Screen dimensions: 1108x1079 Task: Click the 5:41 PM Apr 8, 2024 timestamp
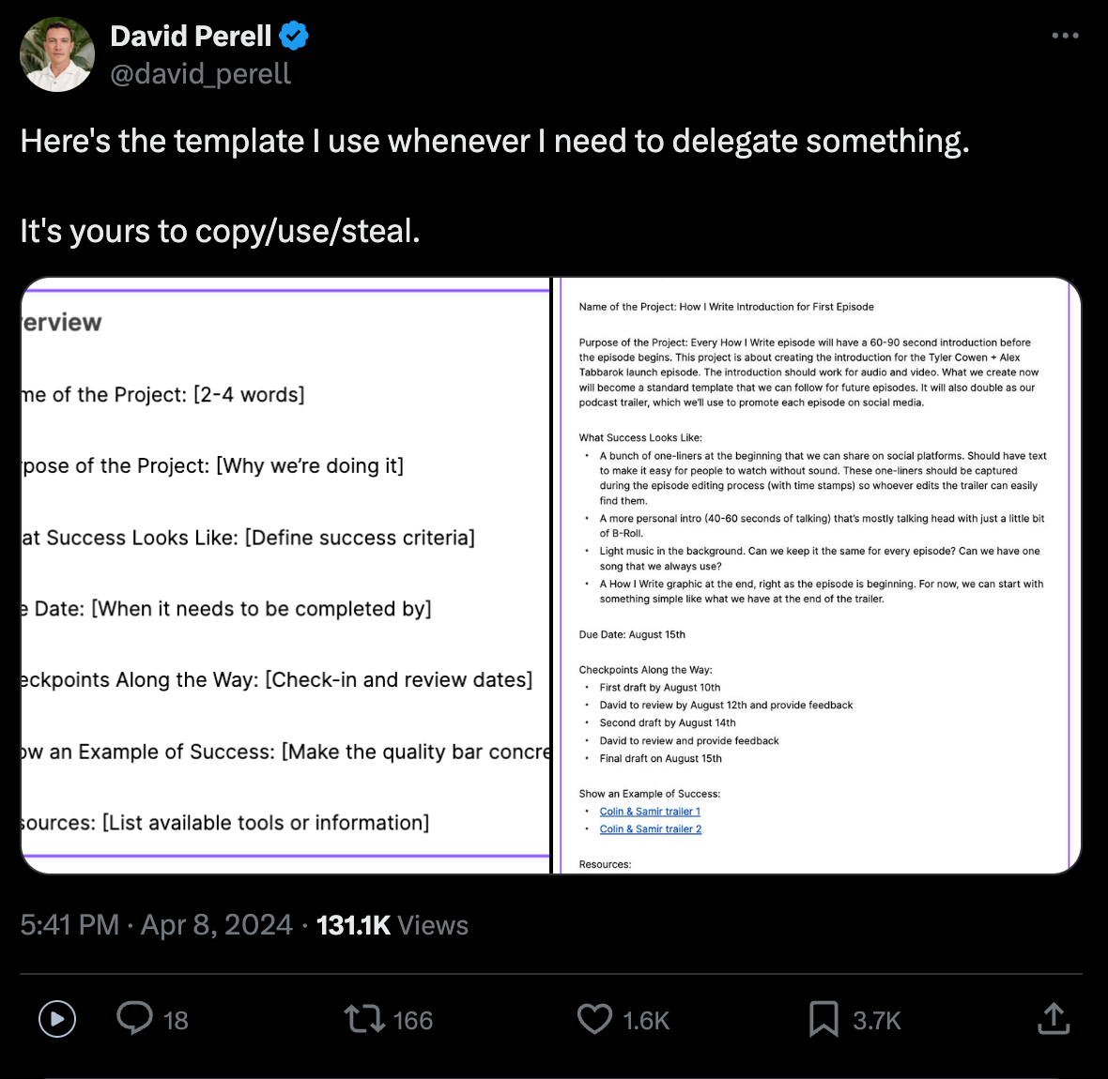click(156, 925)
